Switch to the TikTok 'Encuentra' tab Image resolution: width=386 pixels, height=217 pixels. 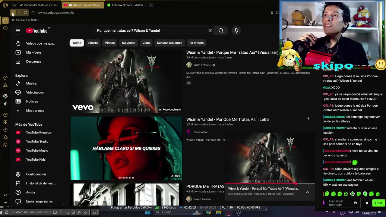[x=39, y=5]
